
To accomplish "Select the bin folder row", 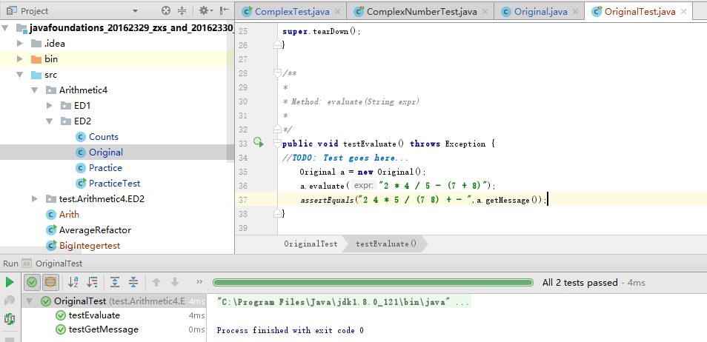I will (x=117, y=59).
